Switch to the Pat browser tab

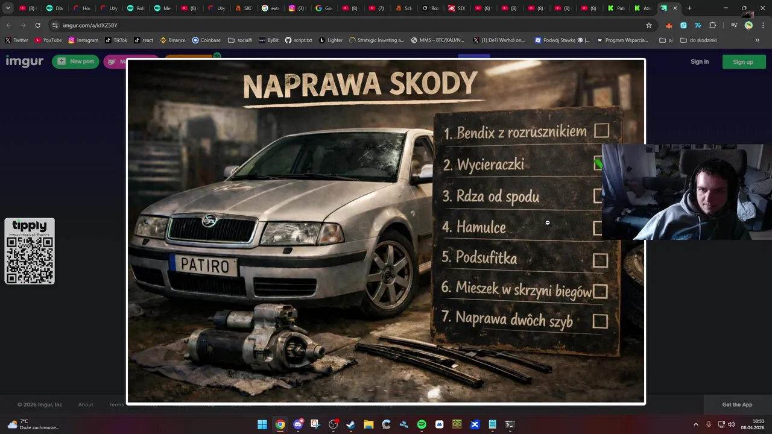(x=616, y=8)
